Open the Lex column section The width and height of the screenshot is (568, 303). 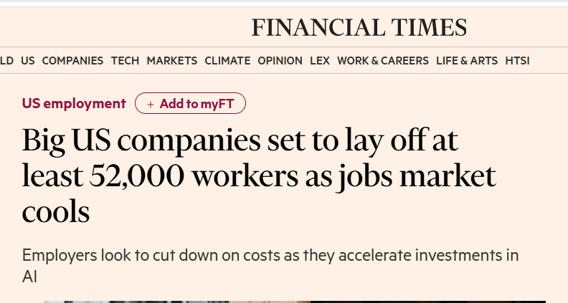point(320,61)
